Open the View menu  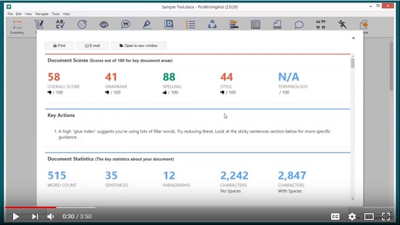pyautogui.click(x=28, y=14)
